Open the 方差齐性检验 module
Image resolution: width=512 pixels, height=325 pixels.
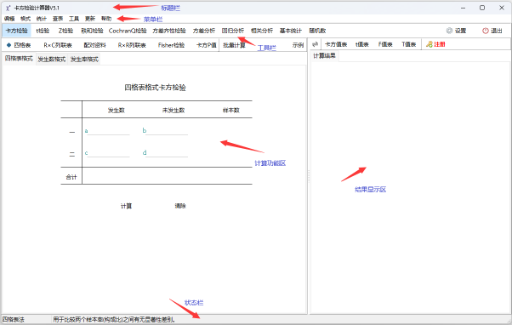[169, 31]
